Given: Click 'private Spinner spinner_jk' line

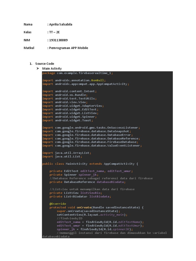Looking at the screenshot, I should click(x=74, y=175).
